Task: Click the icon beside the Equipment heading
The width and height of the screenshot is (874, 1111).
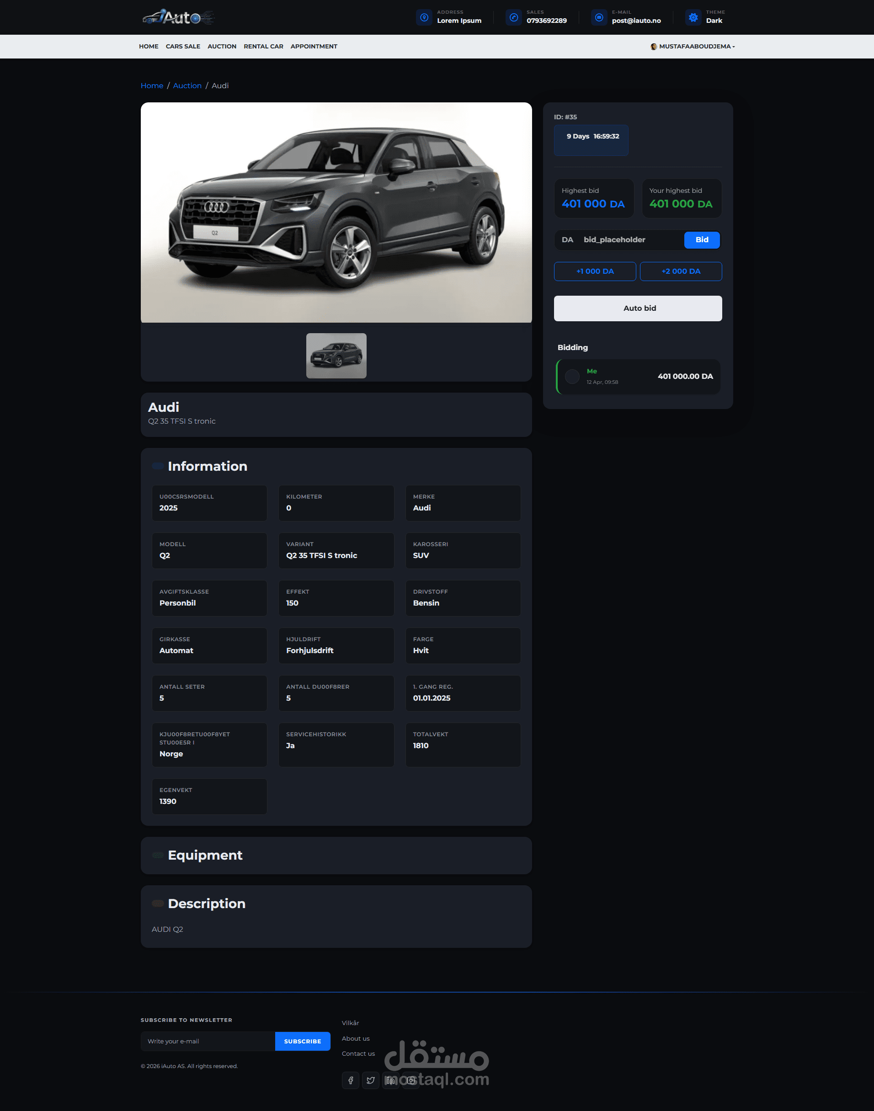Action: coord(158,855)
